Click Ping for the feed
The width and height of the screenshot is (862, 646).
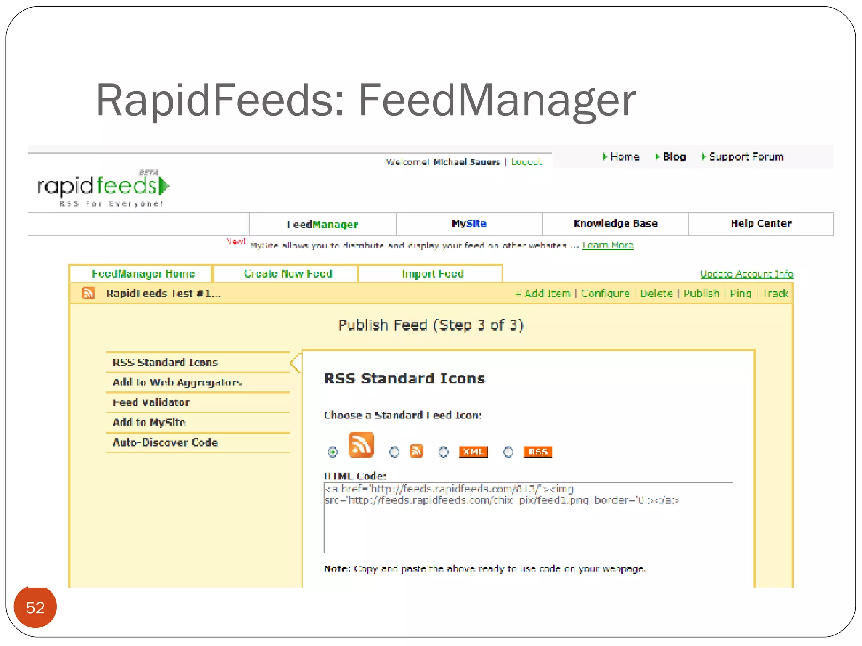coord(740,294)
